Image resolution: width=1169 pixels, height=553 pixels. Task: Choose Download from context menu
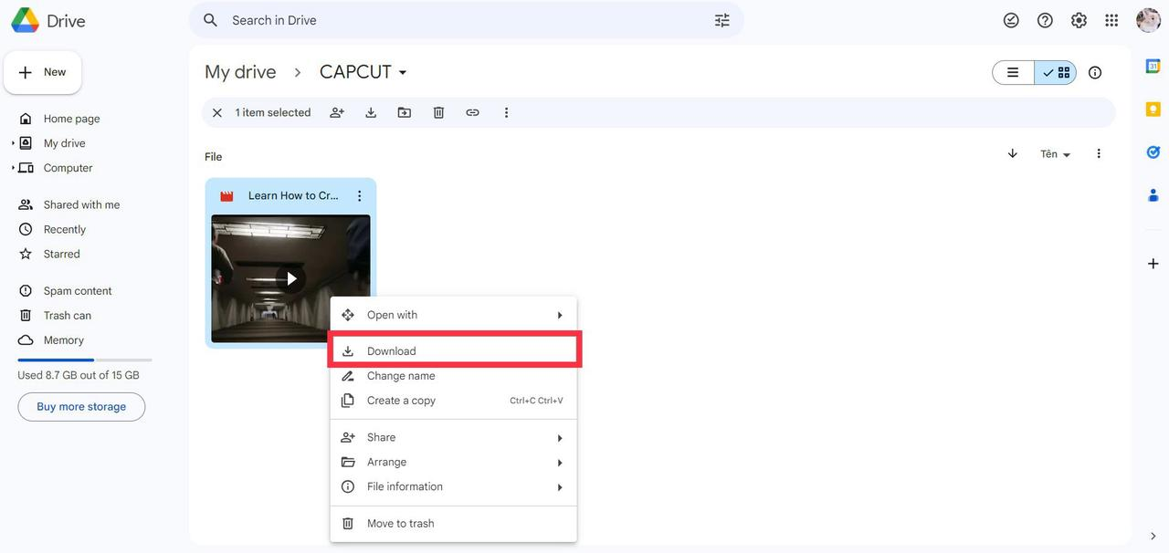pos(453,351)
